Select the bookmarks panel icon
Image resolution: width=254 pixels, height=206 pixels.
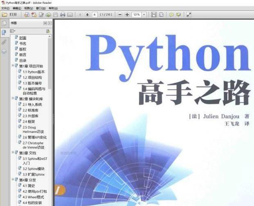[4, 33]
